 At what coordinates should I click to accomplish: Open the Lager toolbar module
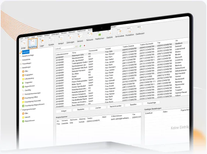[x=42, y=43]
